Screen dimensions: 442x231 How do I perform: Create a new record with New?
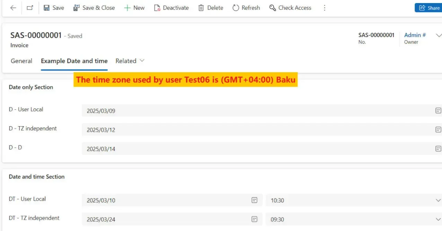(x=134, y=8)
